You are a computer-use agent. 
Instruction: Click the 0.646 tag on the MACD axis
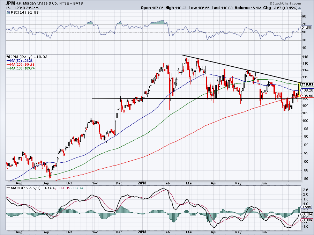point(306,207)
